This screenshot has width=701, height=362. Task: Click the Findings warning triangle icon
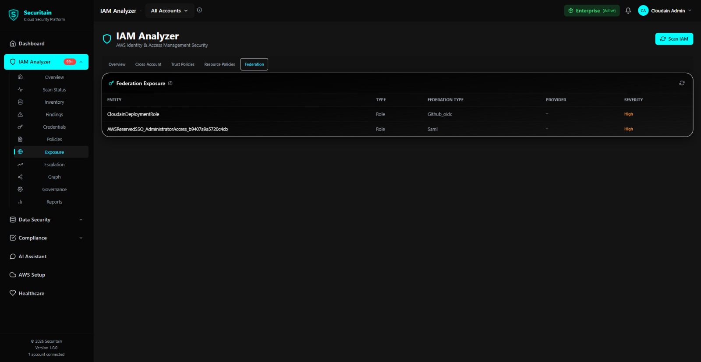pyautogui.click(x=20, y=115)
